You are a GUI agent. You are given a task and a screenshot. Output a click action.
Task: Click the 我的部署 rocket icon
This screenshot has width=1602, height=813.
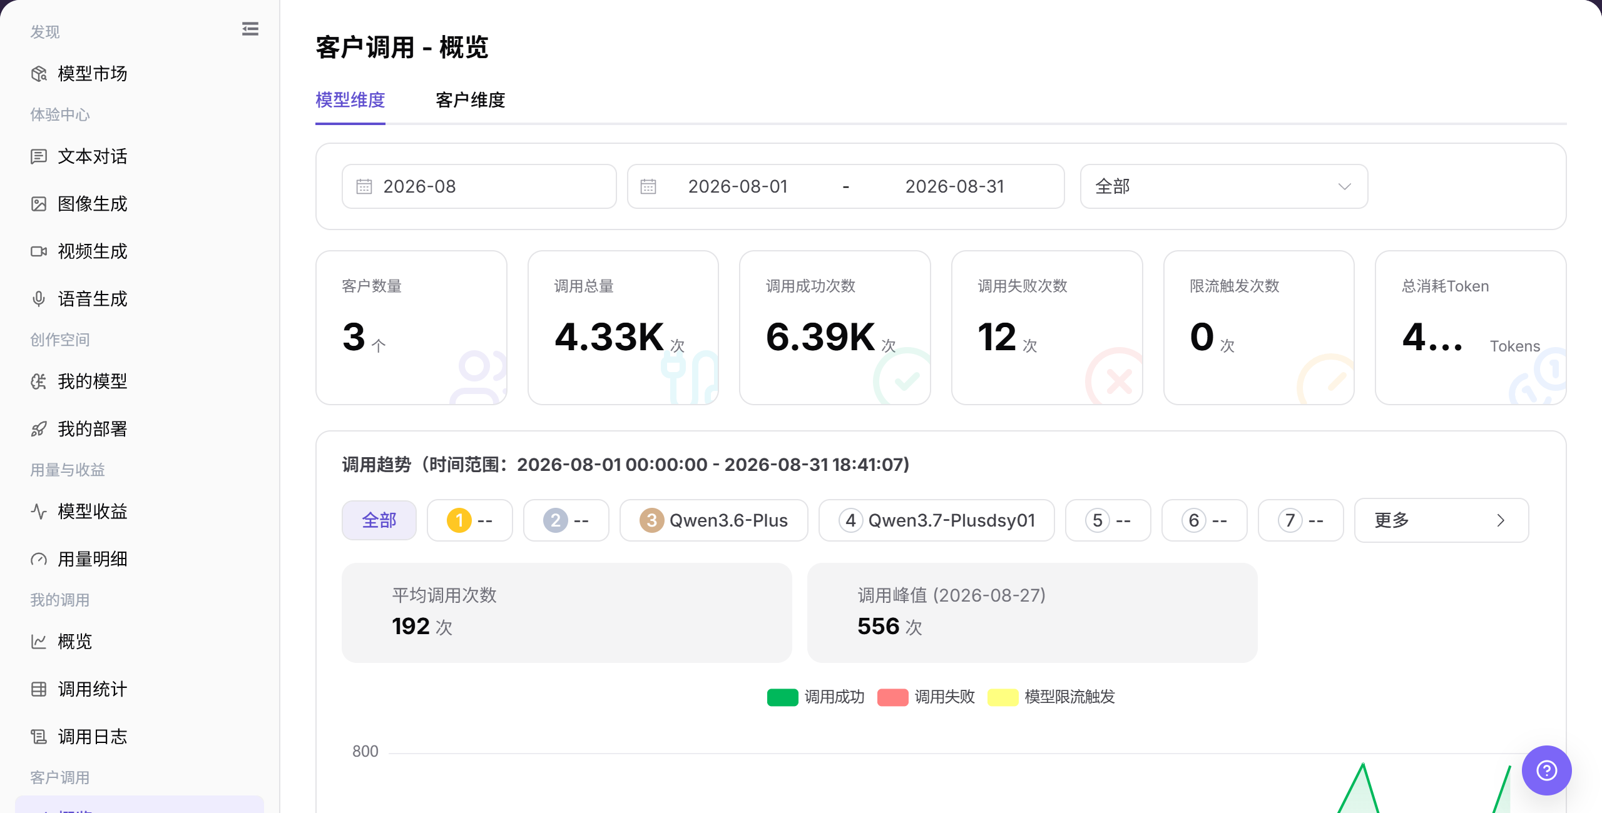coord(39,429)
